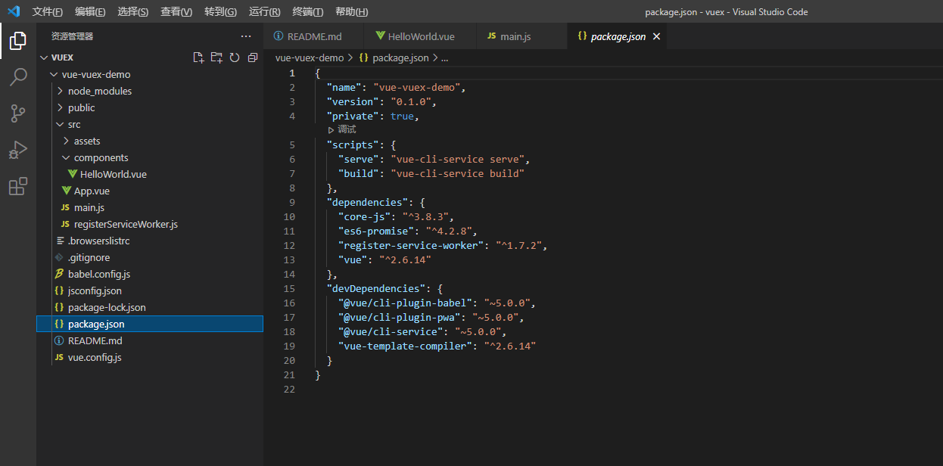Click the breadcrumb ellipsis segment

pos(445,57)
